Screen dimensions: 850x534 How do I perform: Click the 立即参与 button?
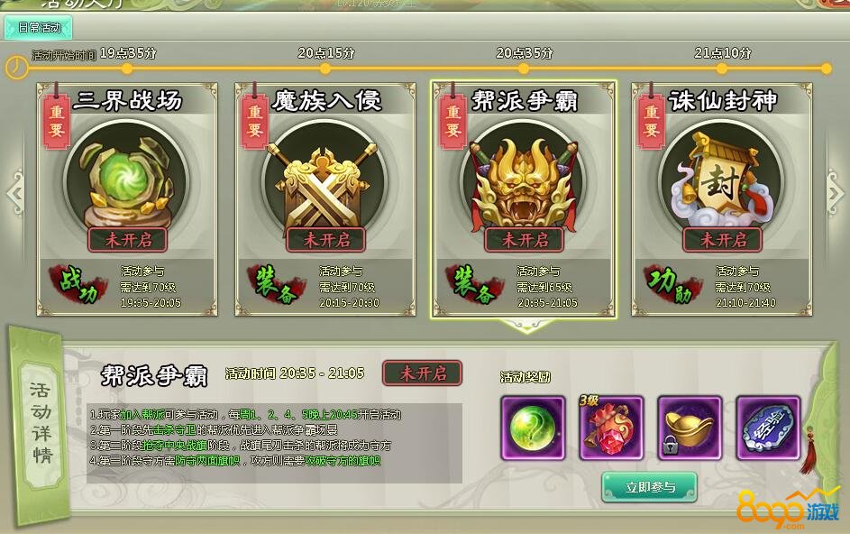(649, 487)
